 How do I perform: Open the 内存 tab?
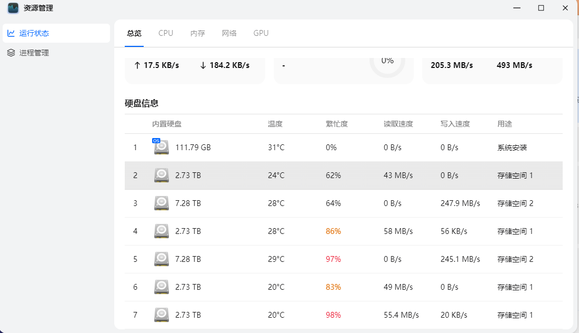tap(197, 33)
